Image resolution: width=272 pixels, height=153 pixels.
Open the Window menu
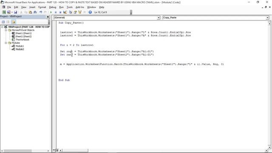91,7
